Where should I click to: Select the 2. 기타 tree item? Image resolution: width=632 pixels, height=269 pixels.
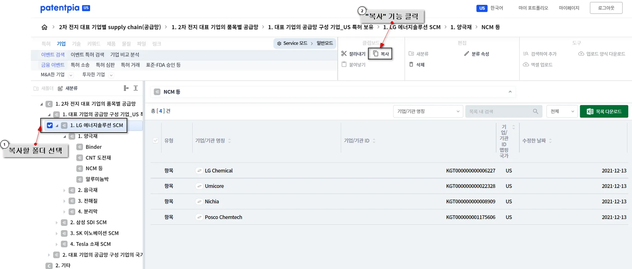pos(63,266)
